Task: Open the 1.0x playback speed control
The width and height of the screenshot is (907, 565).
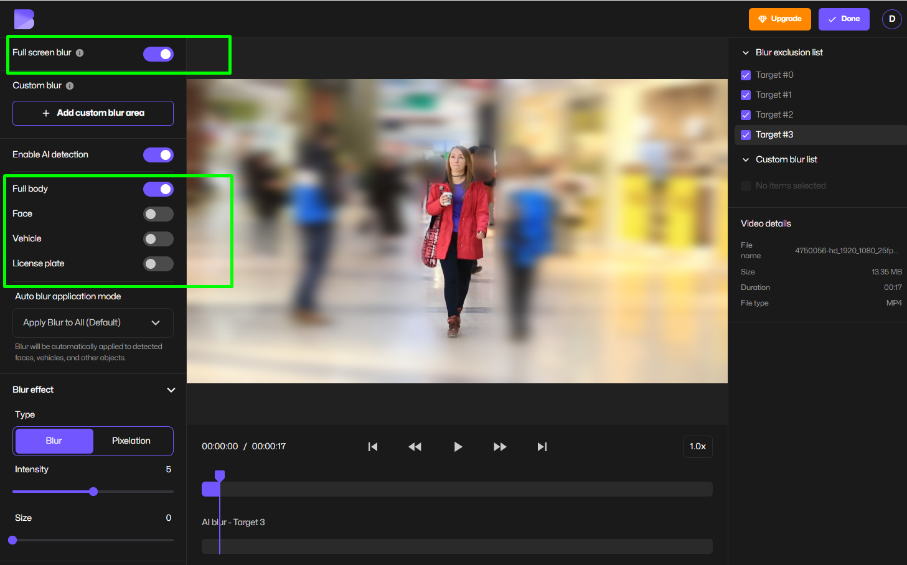Action: click(x=697, y=446)
